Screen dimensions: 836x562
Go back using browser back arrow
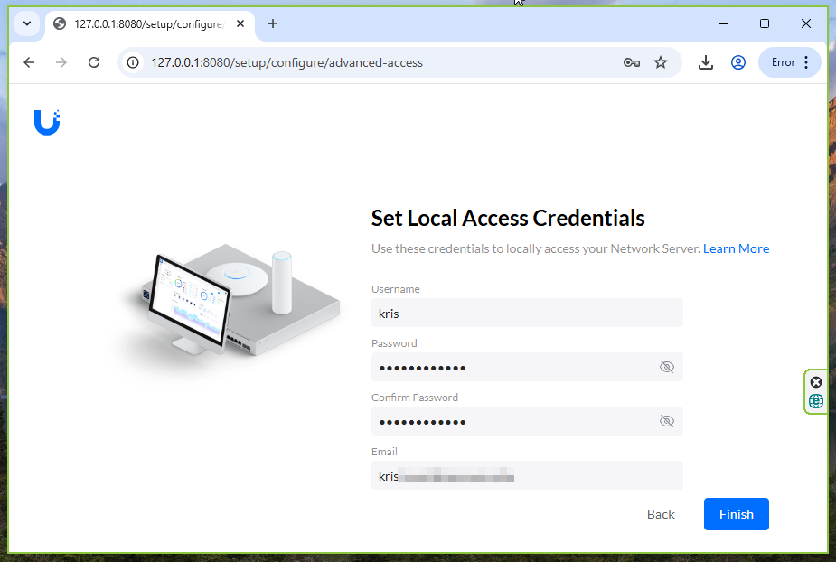[29, 62]
